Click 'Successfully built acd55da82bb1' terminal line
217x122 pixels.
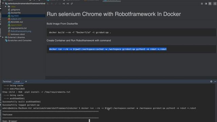click(x=21, y=102)
